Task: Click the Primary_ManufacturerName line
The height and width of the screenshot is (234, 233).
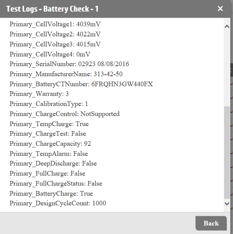Action: click(x=66, y=74)
